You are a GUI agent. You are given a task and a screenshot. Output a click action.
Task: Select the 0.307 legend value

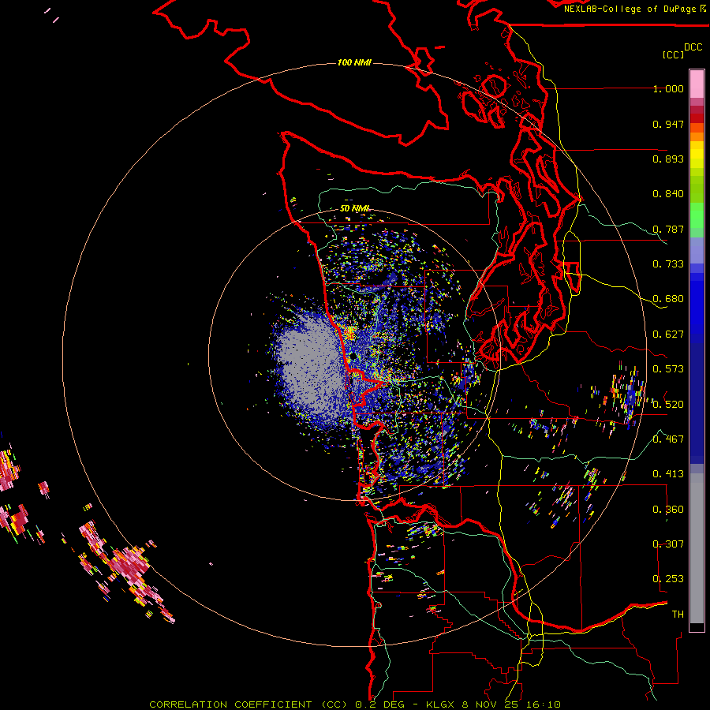click(668, 544)
